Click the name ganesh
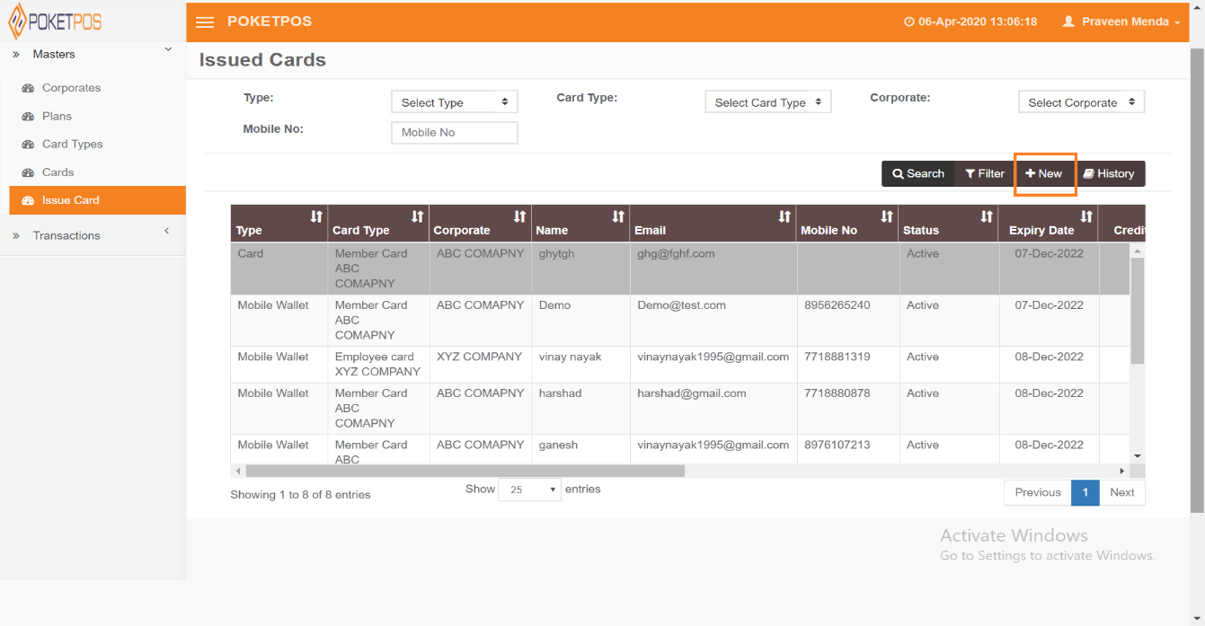Screen dimensions: 1205x626 558,445
